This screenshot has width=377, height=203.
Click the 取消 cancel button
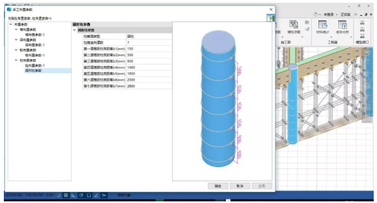[x=240, y=186]
